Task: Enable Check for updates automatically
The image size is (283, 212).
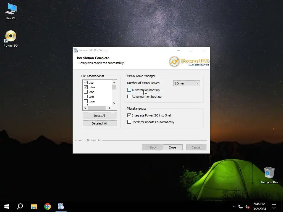Action: coord(129,122)
